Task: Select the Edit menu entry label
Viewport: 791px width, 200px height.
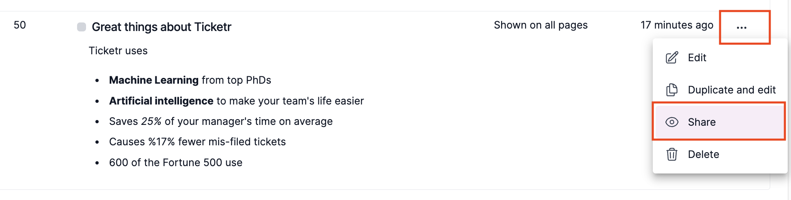Action: (697, 58)
